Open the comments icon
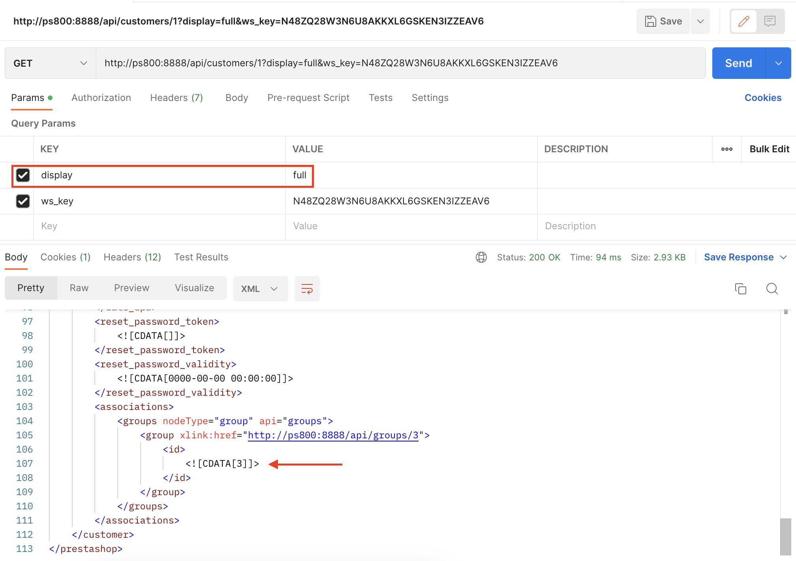This screenshot has height=561, width=796. click(770, 21)
